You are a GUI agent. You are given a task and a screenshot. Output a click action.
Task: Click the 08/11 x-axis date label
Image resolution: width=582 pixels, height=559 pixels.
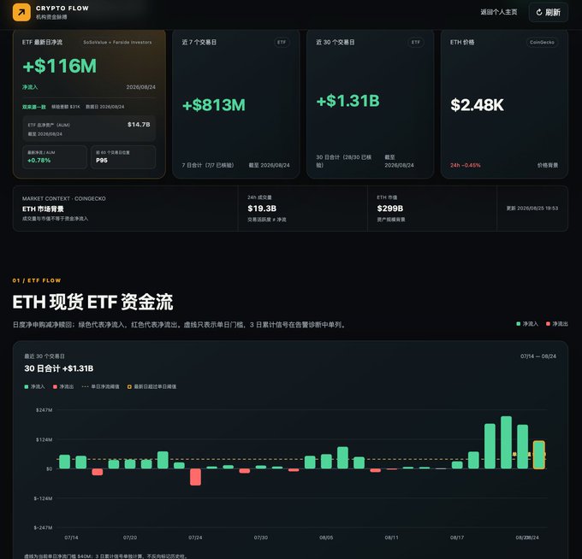pos(391,538)
